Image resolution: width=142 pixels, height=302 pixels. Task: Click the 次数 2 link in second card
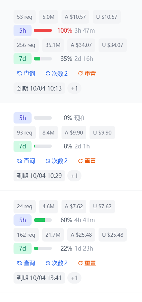pyautogui.click(x=56, y=161)
